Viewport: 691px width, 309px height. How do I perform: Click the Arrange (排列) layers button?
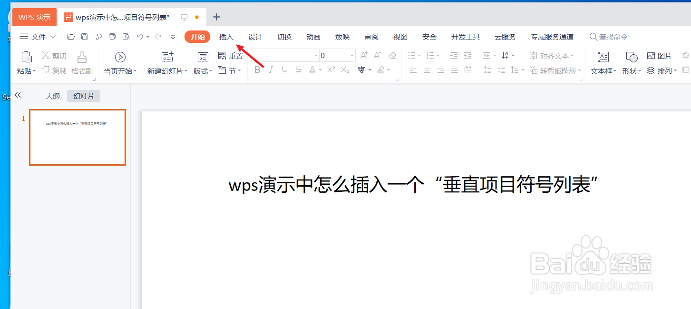[x=661, y=70]
